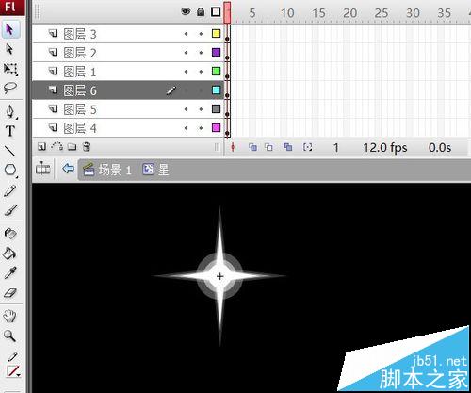Toggle lock for 图层 4
The width and height of the screenshot is (471, 393).
coord(201,128)
